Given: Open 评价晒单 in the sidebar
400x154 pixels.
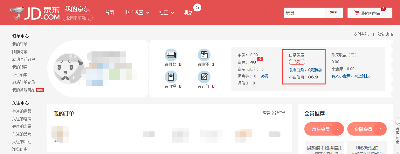Looking at the screenshot, I should click(x=20, y=75).
